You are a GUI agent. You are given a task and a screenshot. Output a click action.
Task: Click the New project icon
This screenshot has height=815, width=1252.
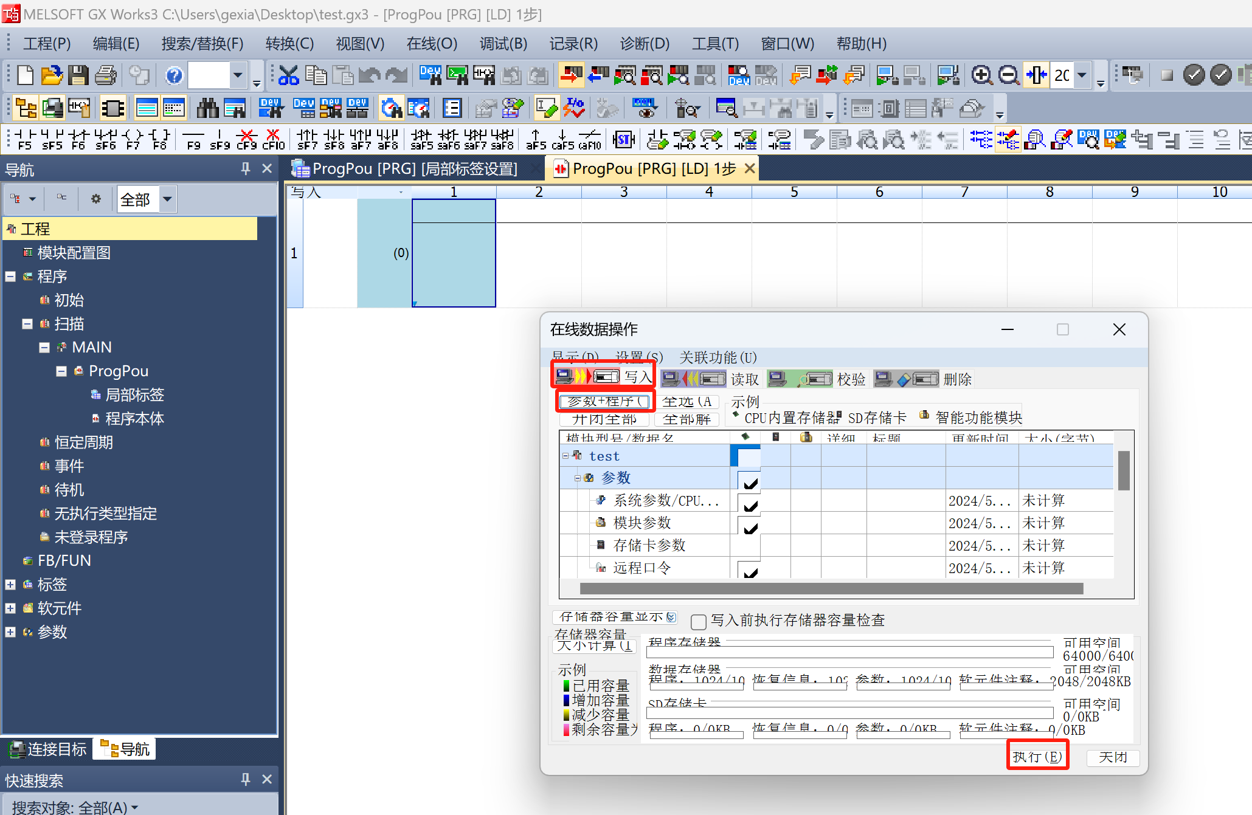pyautogui.click(x=25, y=75)
